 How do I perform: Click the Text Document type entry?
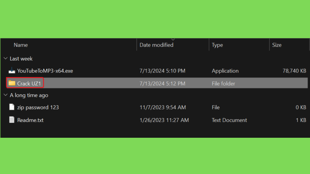point(229,120)
